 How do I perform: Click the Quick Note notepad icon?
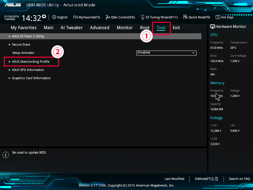(186, 17)
